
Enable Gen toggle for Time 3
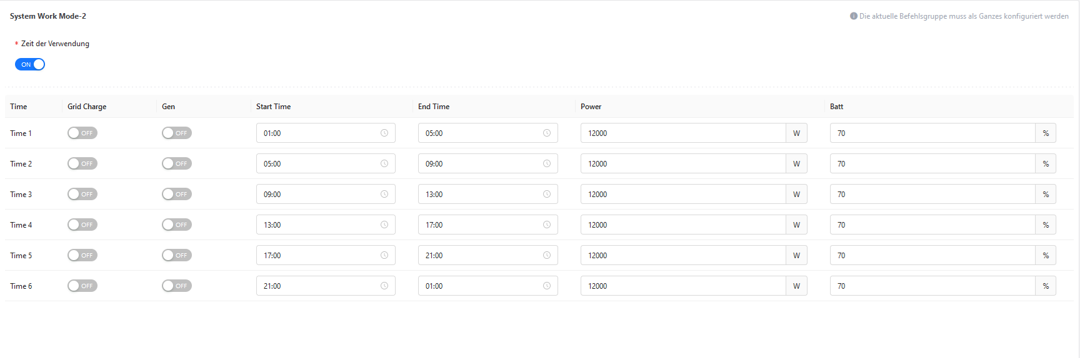click(x=177, y=194)
